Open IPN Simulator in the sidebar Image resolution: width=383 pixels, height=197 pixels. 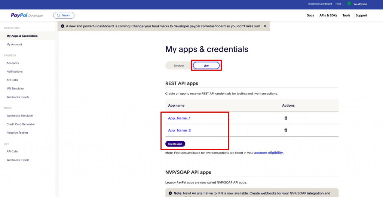point(15,88)
